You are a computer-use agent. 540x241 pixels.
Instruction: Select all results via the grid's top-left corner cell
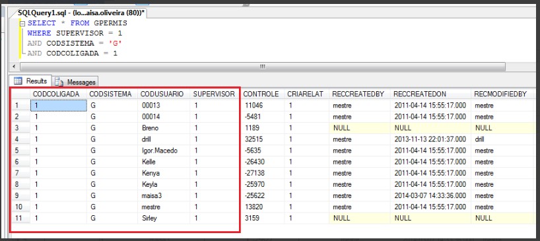20,94
